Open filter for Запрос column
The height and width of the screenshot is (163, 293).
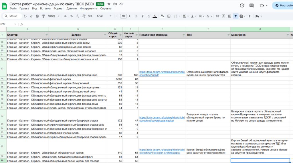tap(105, 35)
